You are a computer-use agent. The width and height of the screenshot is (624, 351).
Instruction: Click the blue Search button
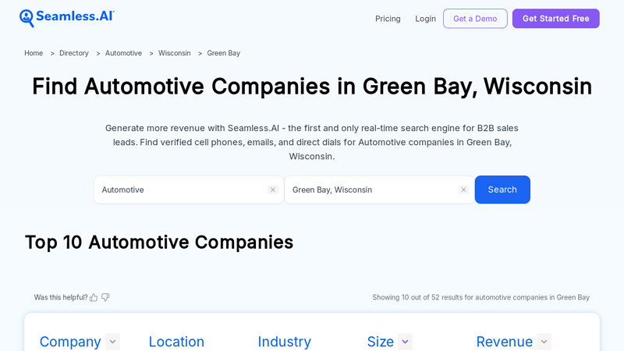coord(502,190)
